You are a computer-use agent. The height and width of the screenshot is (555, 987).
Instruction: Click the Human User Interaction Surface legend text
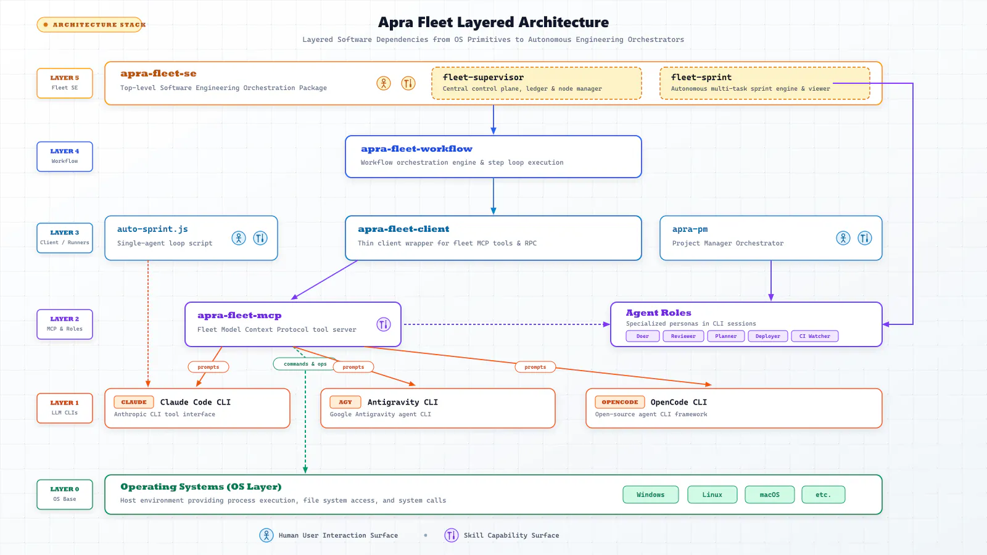click(338, 535)
